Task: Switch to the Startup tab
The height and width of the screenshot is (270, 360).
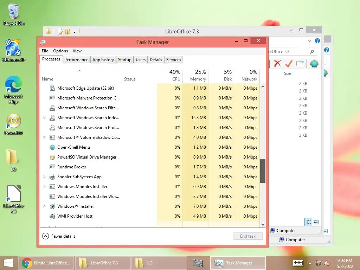Action: coord(125,60)
